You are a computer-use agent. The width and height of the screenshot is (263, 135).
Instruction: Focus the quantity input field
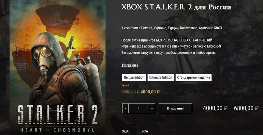139,108
